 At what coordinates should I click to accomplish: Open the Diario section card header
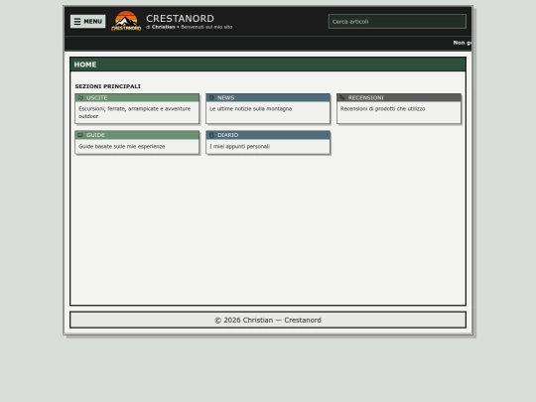(268, 135)
